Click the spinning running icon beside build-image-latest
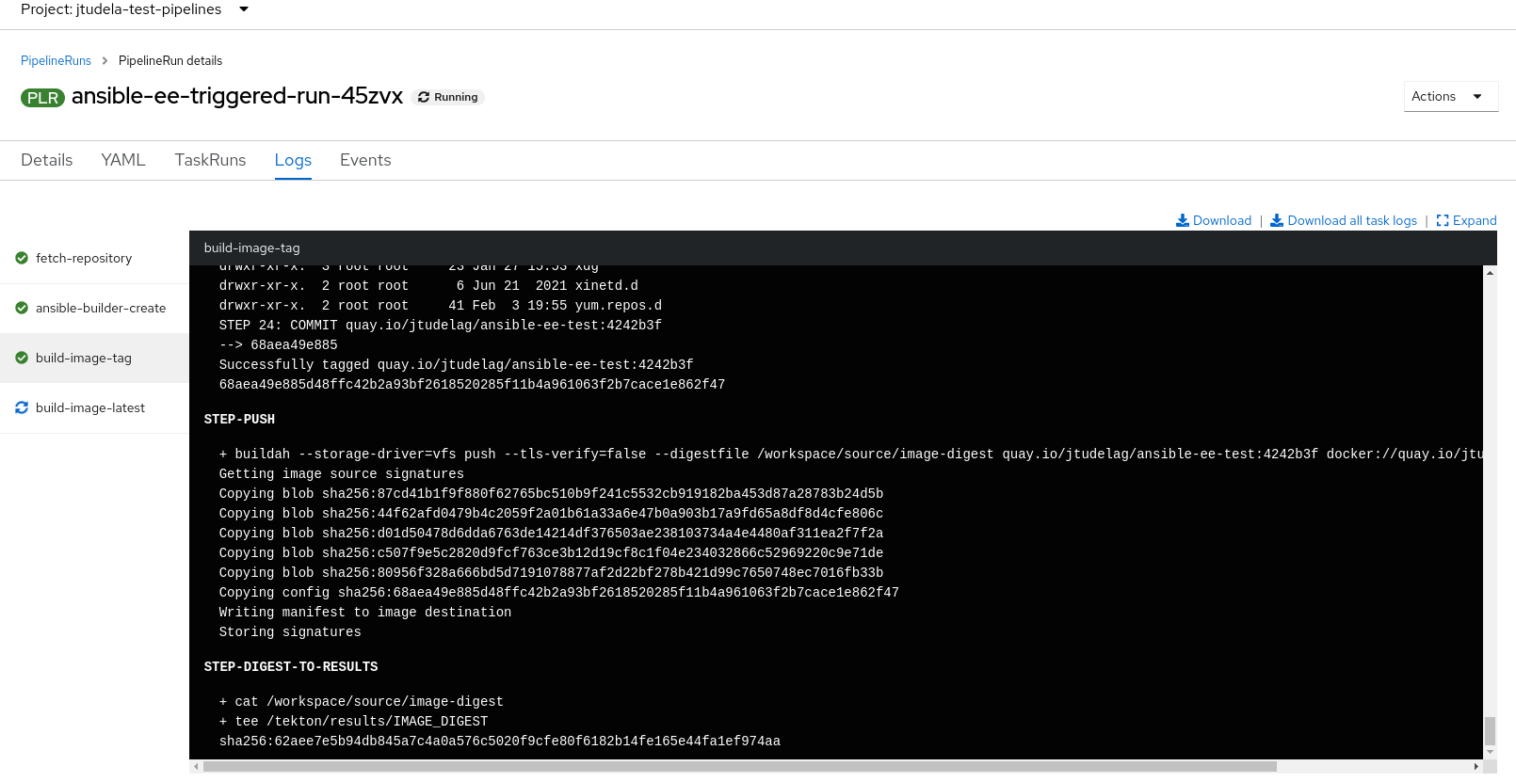The image size is (1516, 782). click(21, 407)
